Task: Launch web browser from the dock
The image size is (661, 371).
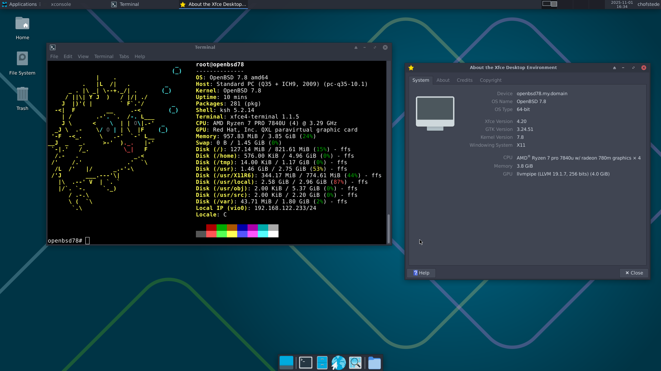Action: [x=338, y=362]
